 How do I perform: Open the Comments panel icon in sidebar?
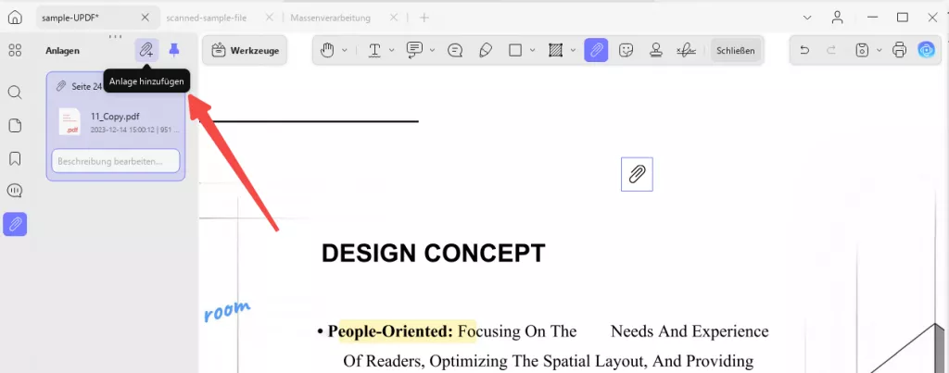[x=15, y=191]
